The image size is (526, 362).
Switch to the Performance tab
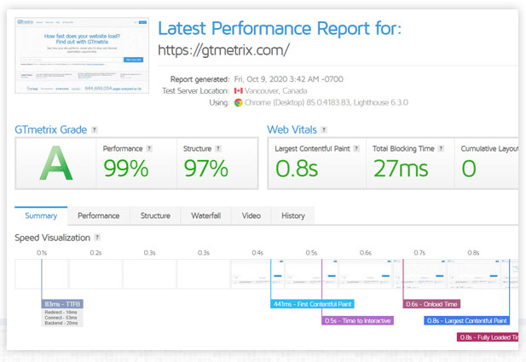pyautogui.click(x=98, y=215)
